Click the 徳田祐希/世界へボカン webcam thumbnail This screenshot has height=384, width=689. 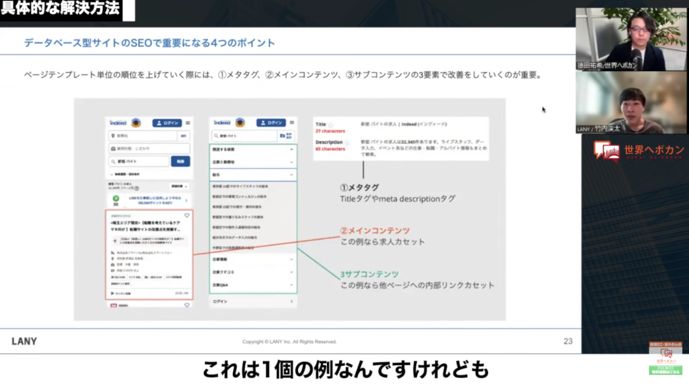(x=631, y=39)
